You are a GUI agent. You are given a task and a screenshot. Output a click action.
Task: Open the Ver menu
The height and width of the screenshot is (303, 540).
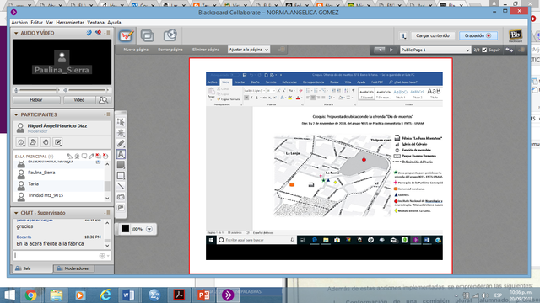pyautogui.click(x=50, y=23)
